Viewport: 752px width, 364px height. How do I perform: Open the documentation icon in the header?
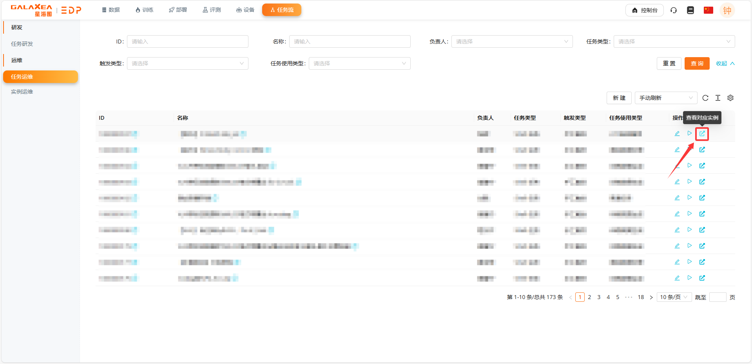690,10
